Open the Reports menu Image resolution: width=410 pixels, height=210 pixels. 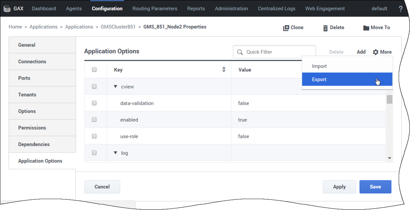coord(196,9)
